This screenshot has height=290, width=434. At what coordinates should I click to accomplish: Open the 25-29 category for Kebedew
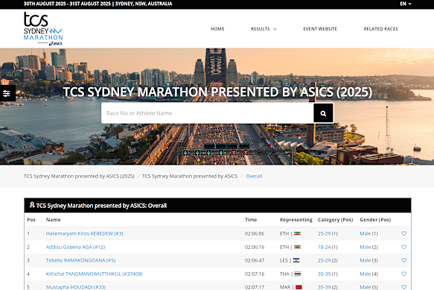(x=324, y=233)
